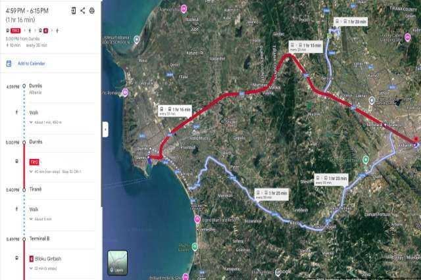Send directions to your phone icon
Viewport: 421px width, 280px height.
[73, 11]
